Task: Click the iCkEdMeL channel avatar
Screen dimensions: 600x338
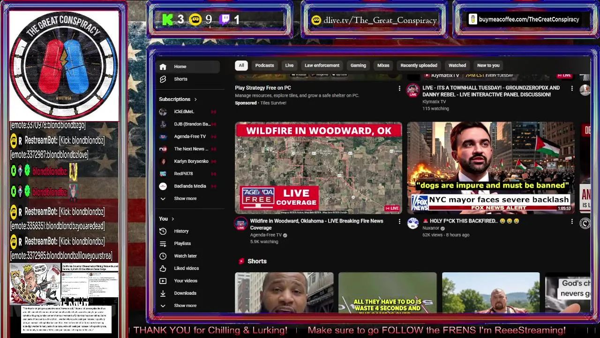Action: click(163, 112)
